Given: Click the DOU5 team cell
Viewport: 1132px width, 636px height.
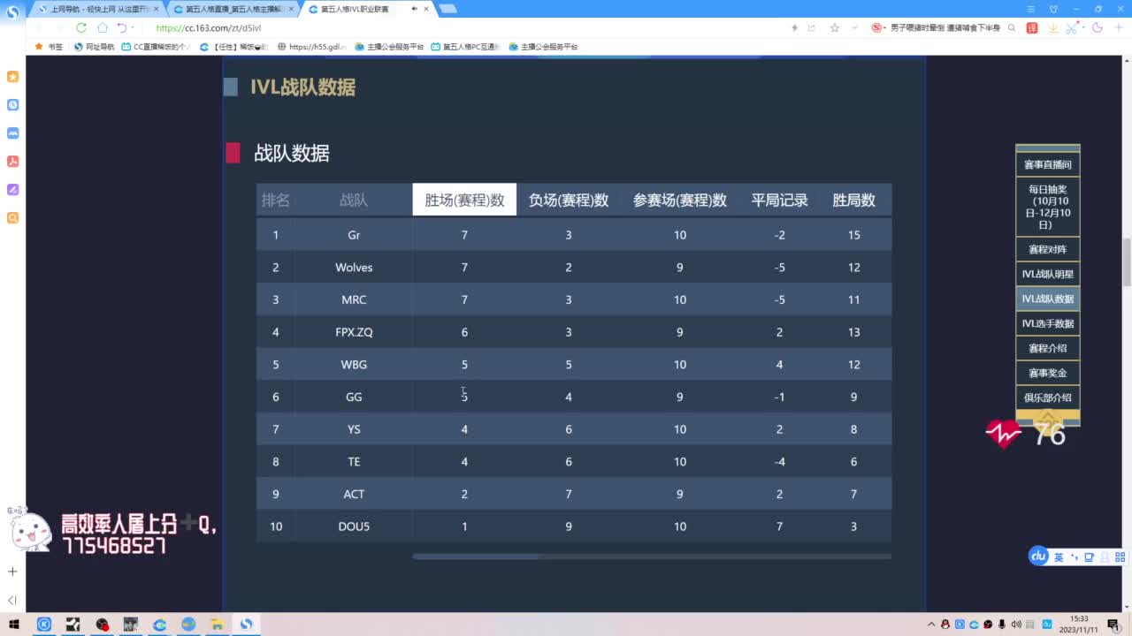Looking at the screenshot, I should 354,526.
